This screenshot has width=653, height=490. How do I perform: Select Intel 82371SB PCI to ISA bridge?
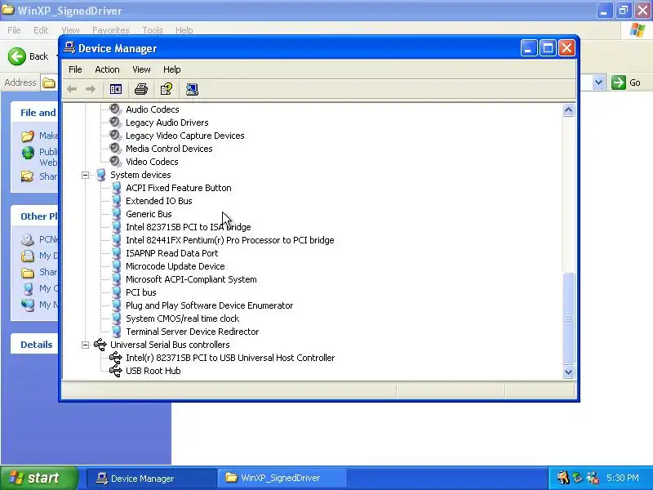(189, 227)
